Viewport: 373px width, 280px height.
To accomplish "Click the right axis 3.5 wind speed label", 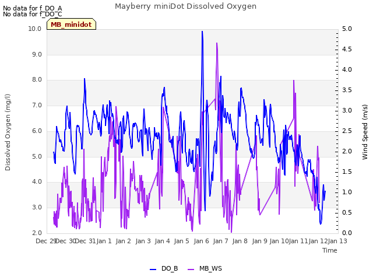I will [347, 90].
